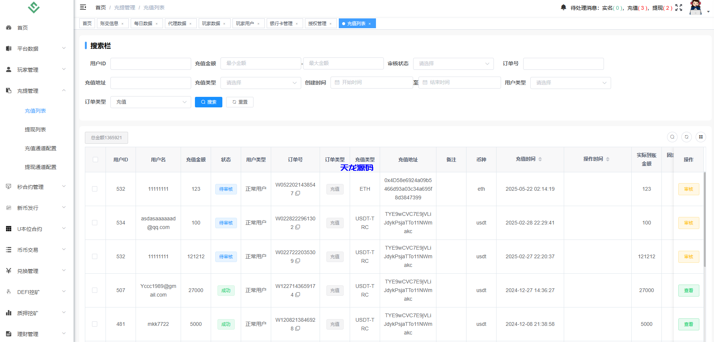
Task: Click the 搜索 search button
Action: pos(208,102)
